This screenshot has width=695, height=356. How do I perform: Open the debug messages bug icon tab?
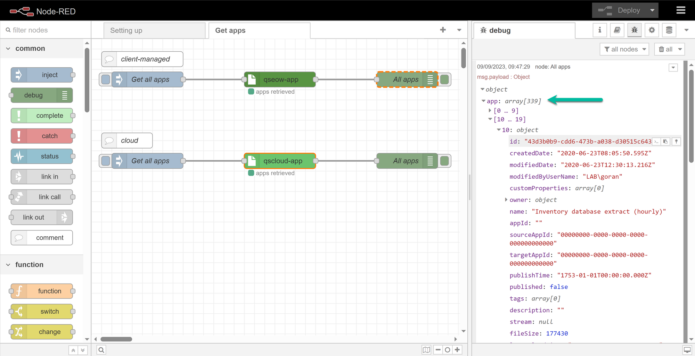pyautogui.click(x=635, y=30)
